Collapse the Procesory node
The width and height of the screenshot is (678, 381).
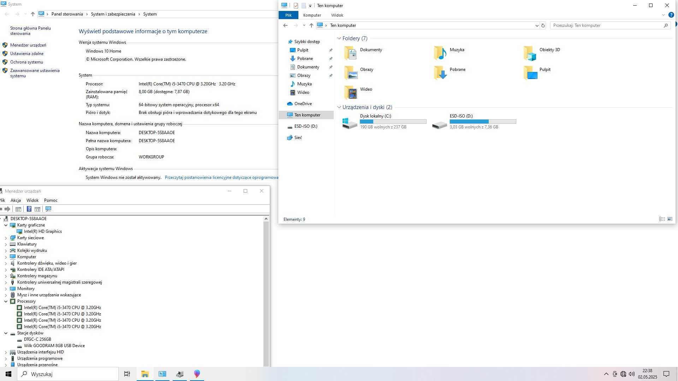6,301
